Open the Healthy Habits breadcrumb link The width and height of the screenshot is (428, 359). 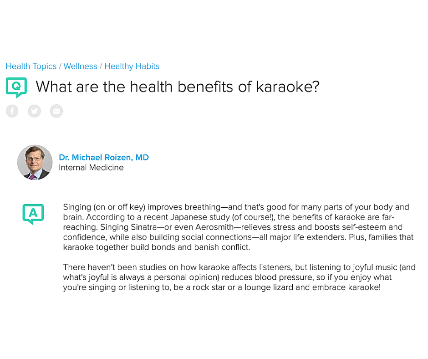132,66
